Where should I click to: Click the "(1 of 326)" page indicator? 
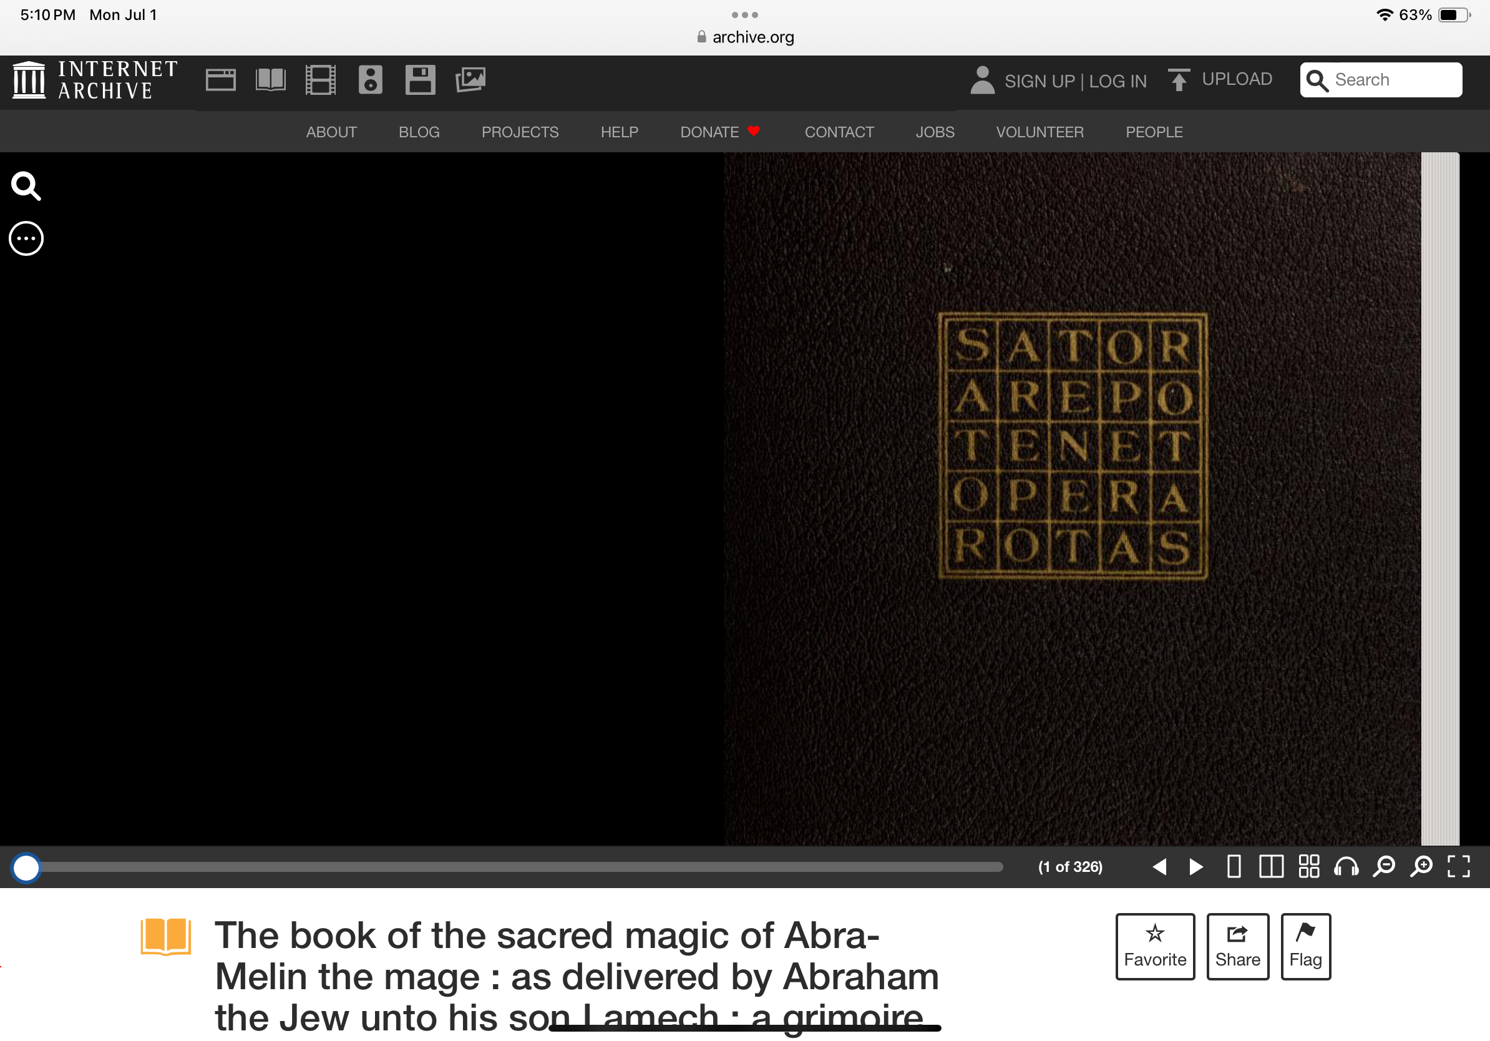pos(1070,867)
